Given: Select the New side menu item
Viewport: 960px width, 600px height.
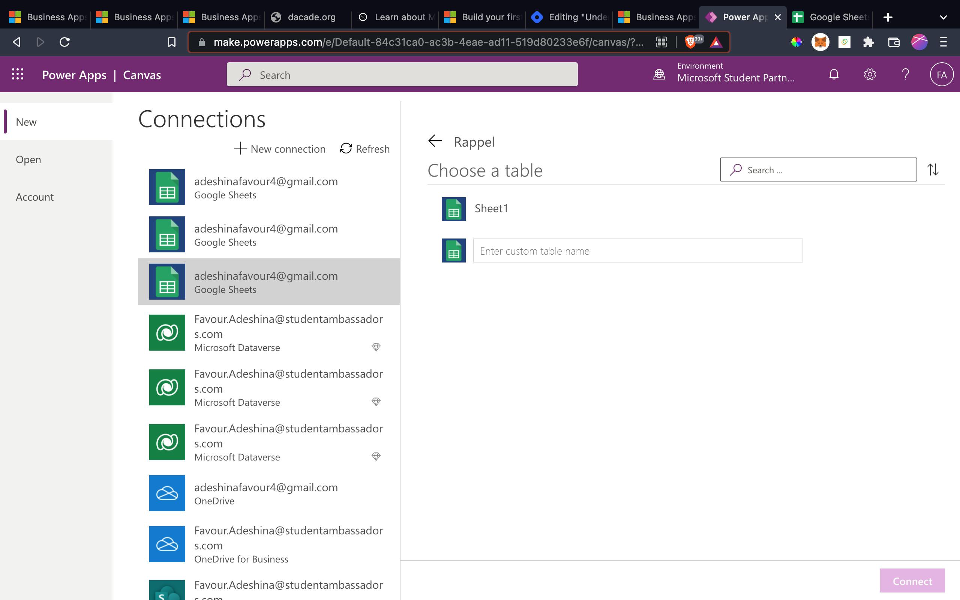Looking at the screenshot, I should 56,122.
